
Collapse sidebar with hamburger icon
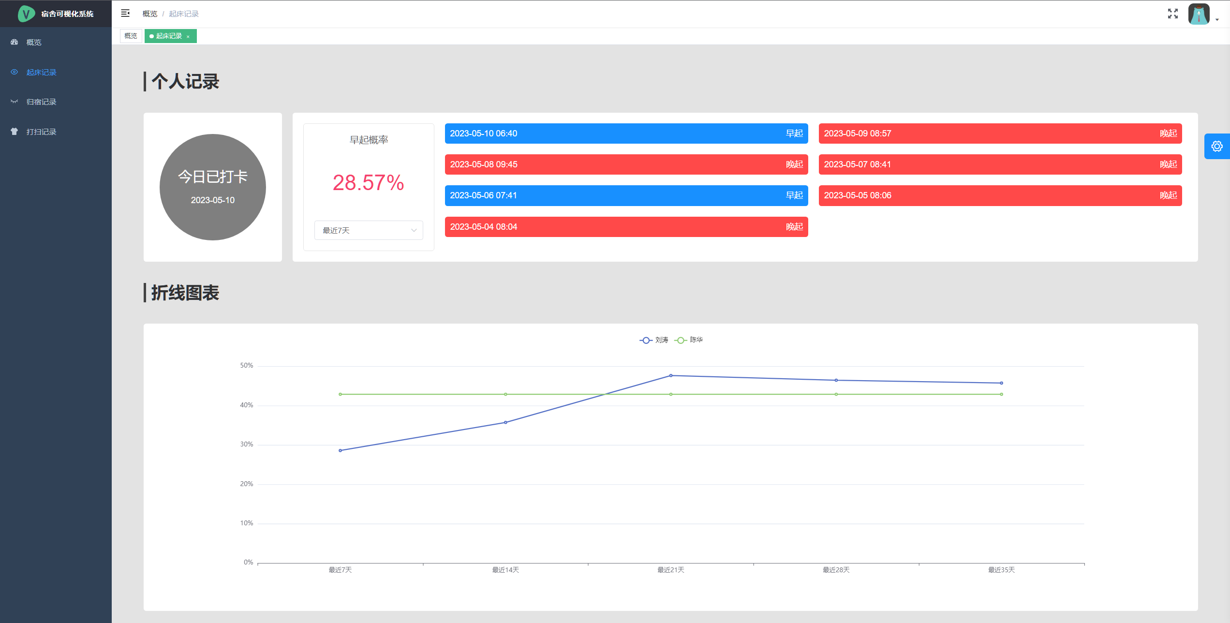coord(125,14)
